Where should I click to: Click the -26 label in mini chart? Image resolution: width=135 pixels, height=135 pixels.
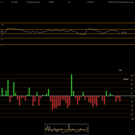pyautogui.click(x=87, y=128)
